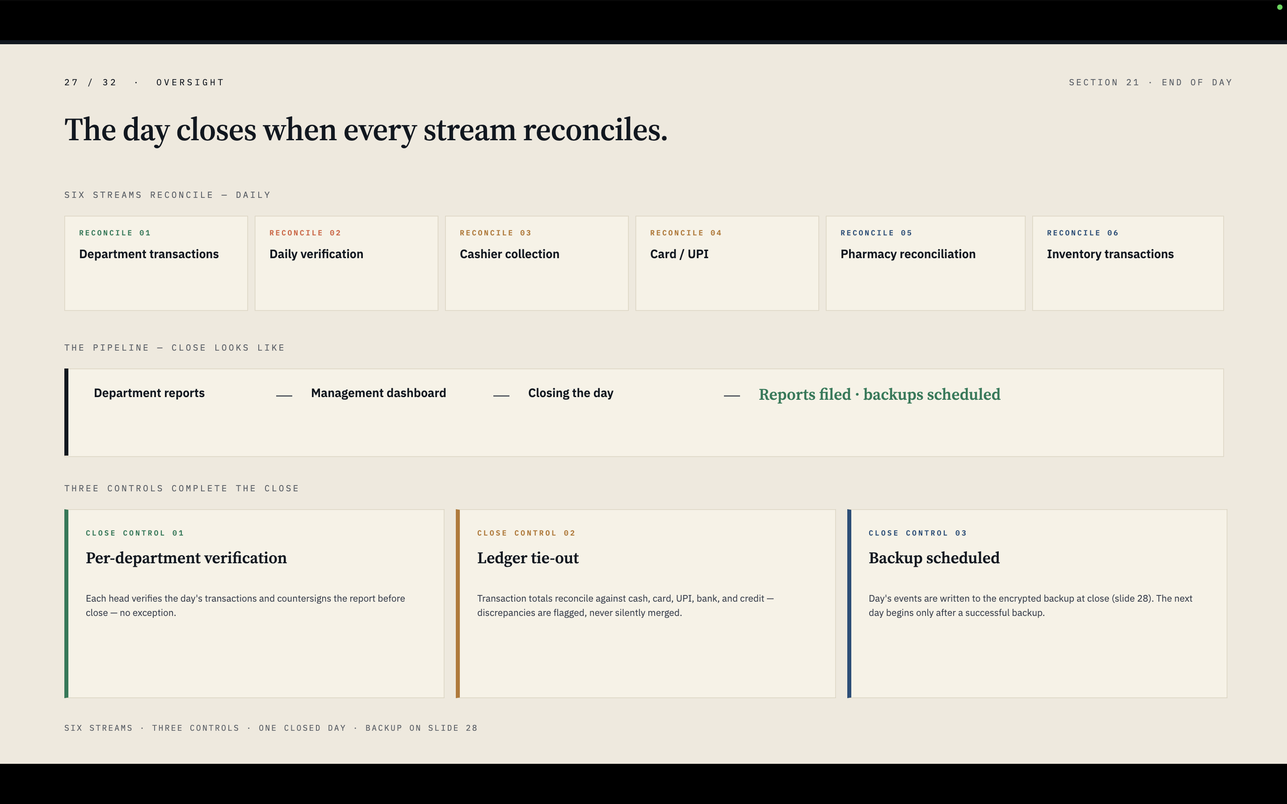Click SIX STREAMS RECONCILE — DAILY heading
Screen dimensions: 1287x804
coord(168,195)
